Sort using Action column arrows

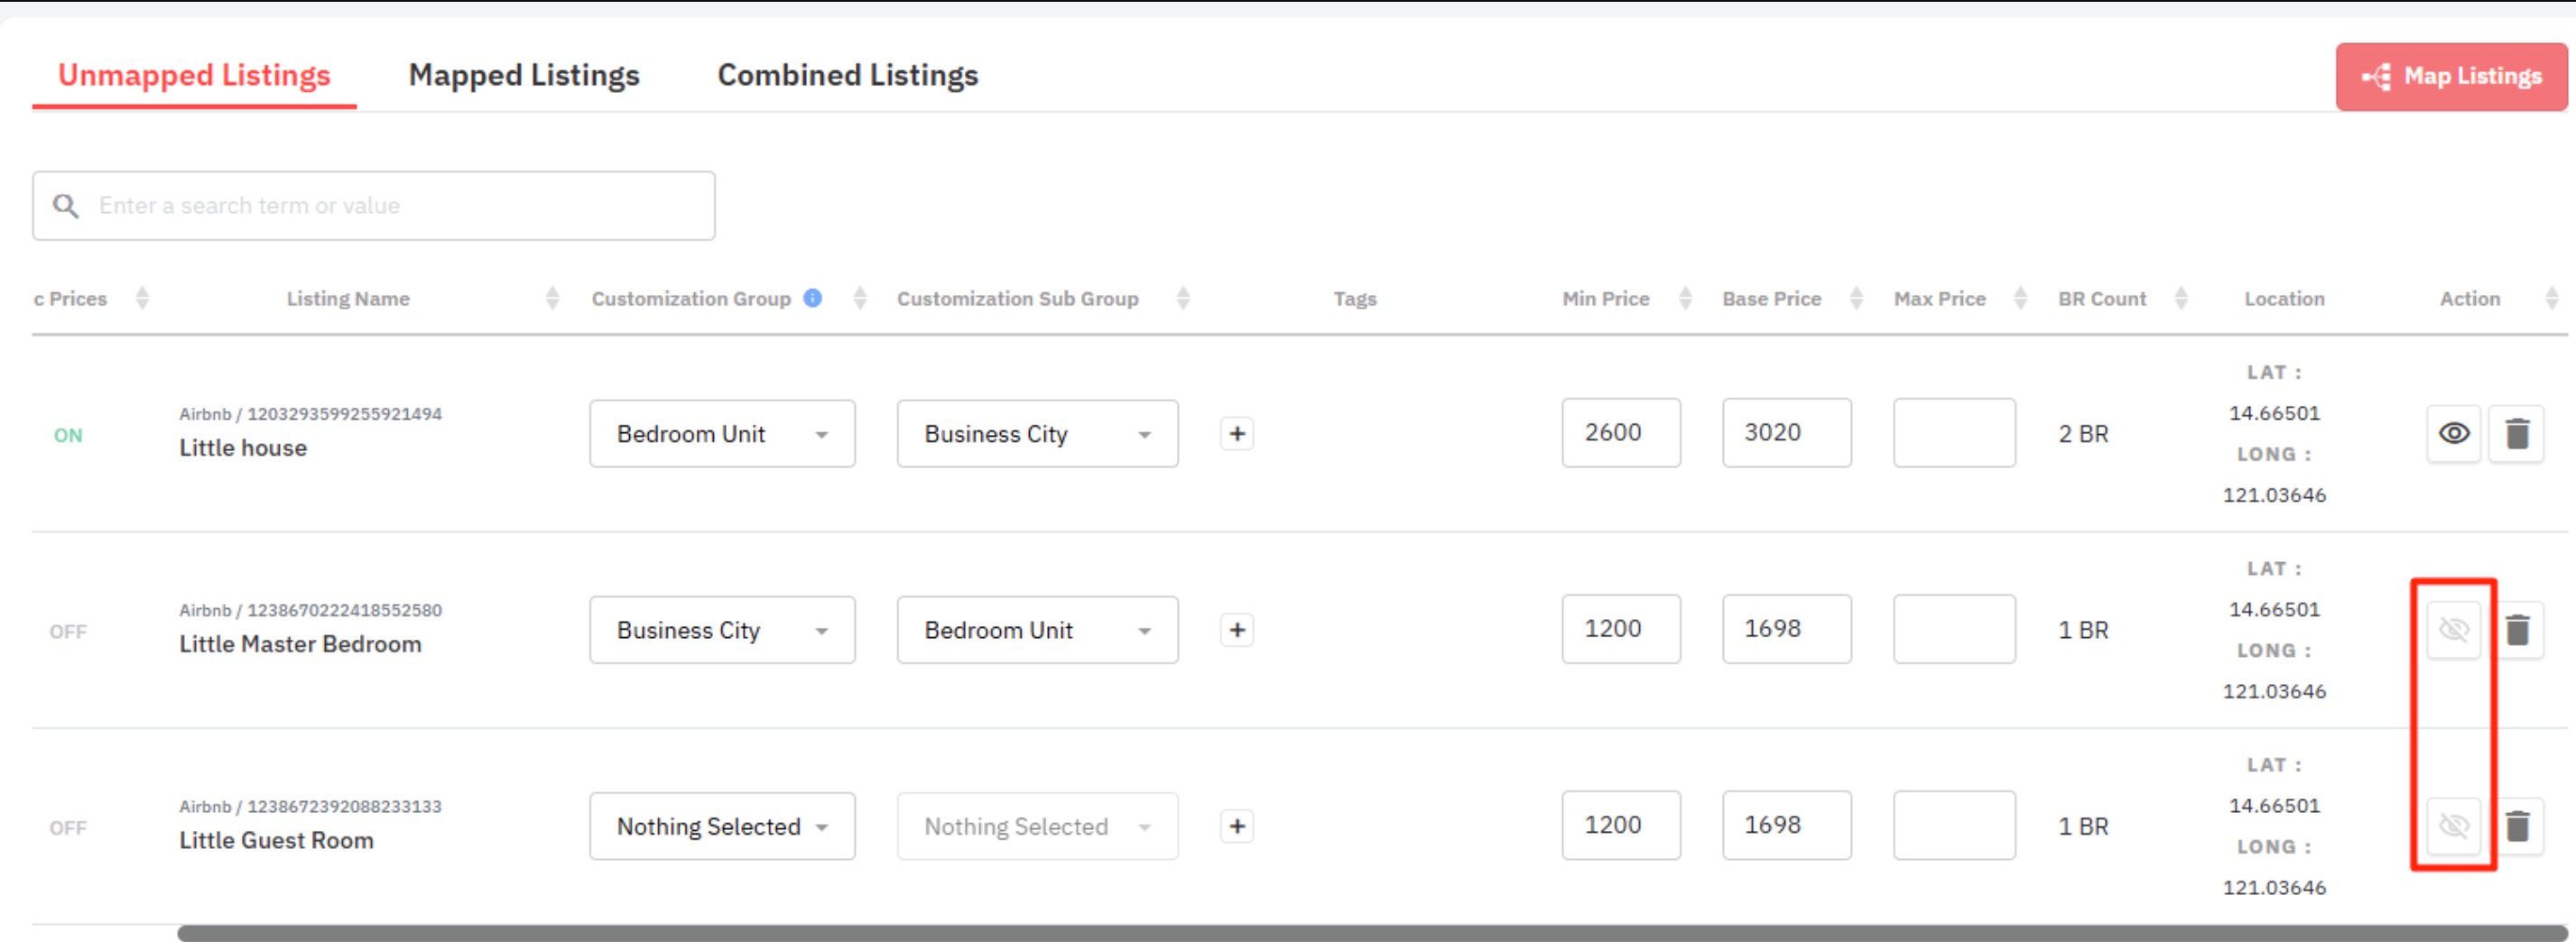tap(2551, 298)
